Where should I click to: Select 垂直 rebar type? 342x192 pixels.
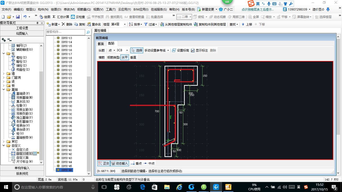point(133,57)
